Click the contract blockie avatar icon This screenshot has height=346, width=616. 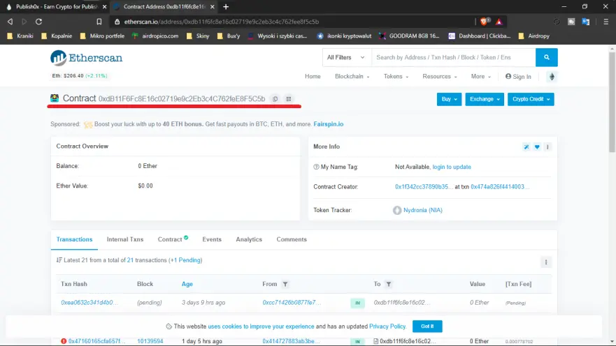point(55,98)
